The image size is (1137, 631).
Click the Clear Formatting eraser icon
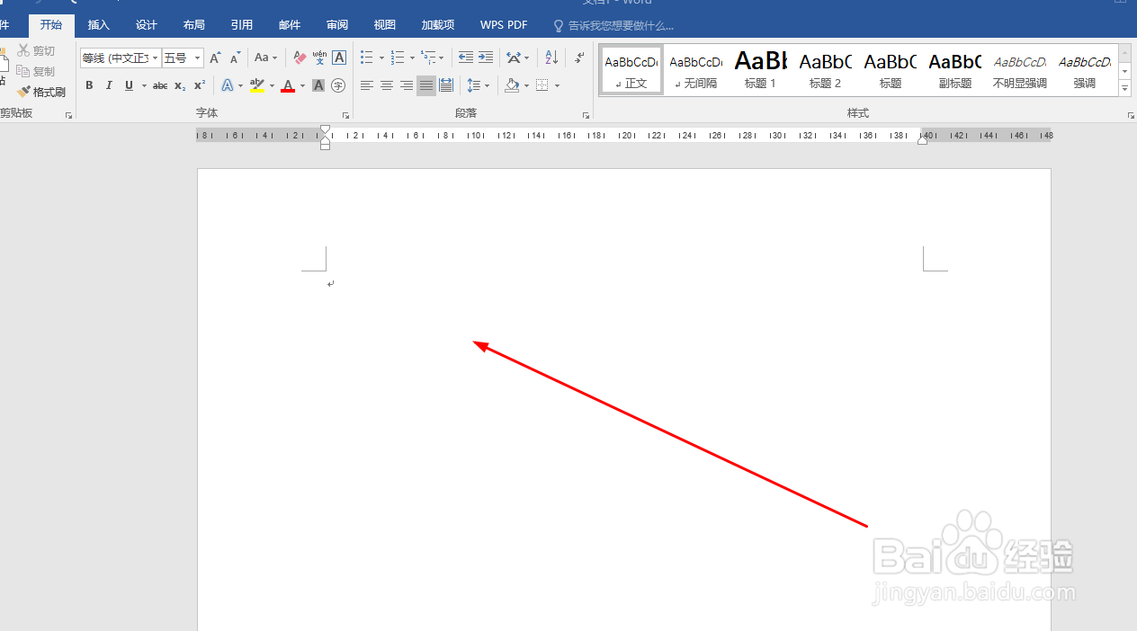click(x=300, y=58)
